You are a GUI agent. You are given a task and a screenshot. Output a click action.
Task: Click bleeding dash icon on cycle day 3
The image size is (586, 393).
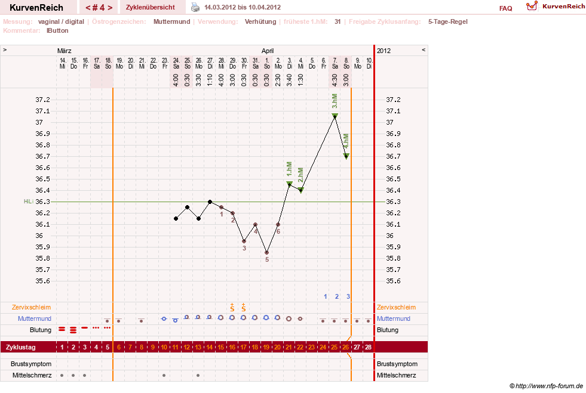click(84, 327)
